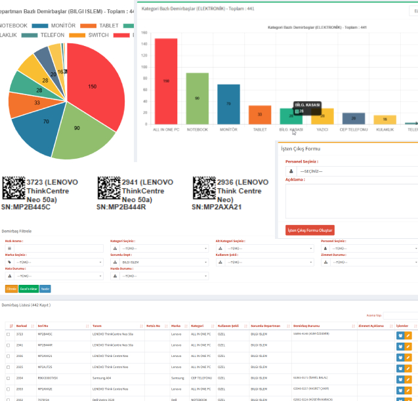Tick checkbox for barcode 2941 row

9,345
